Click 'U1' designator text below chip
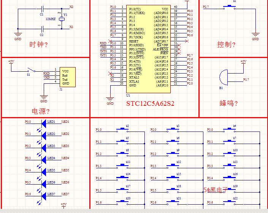268x213 pixels. [x=128, y=96]
